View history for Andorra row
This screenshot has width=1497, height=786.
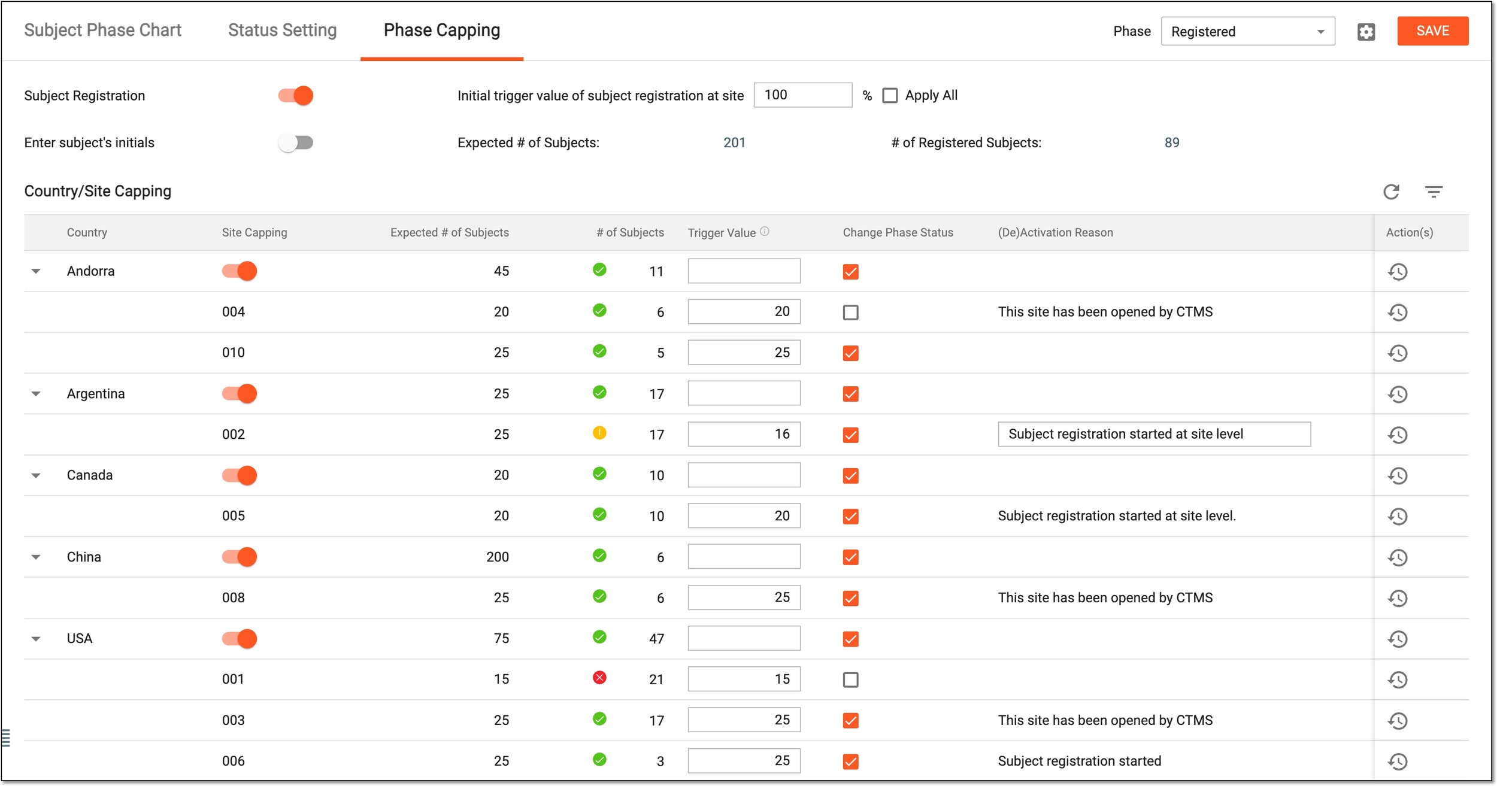1398,272
